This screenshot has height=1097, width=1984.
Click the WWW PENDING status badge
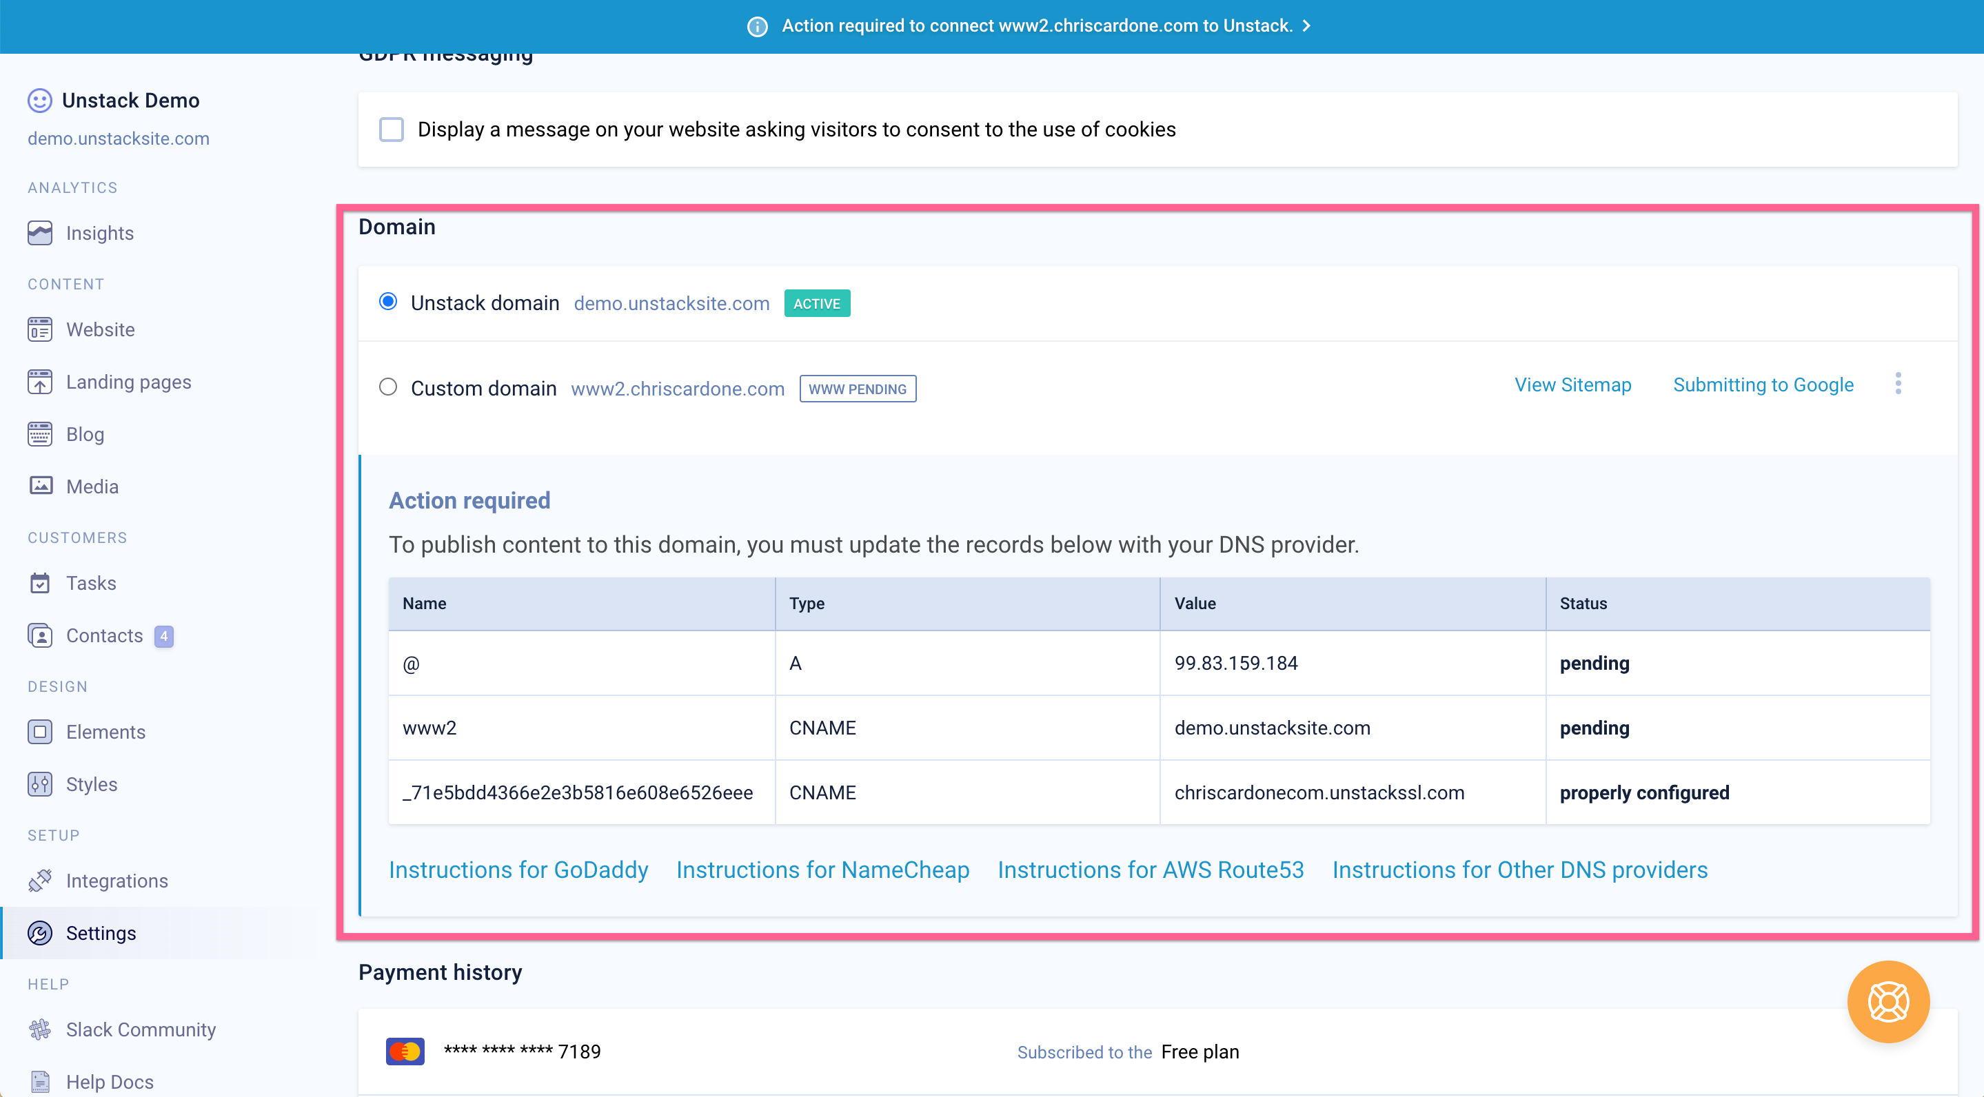point(858,389)
